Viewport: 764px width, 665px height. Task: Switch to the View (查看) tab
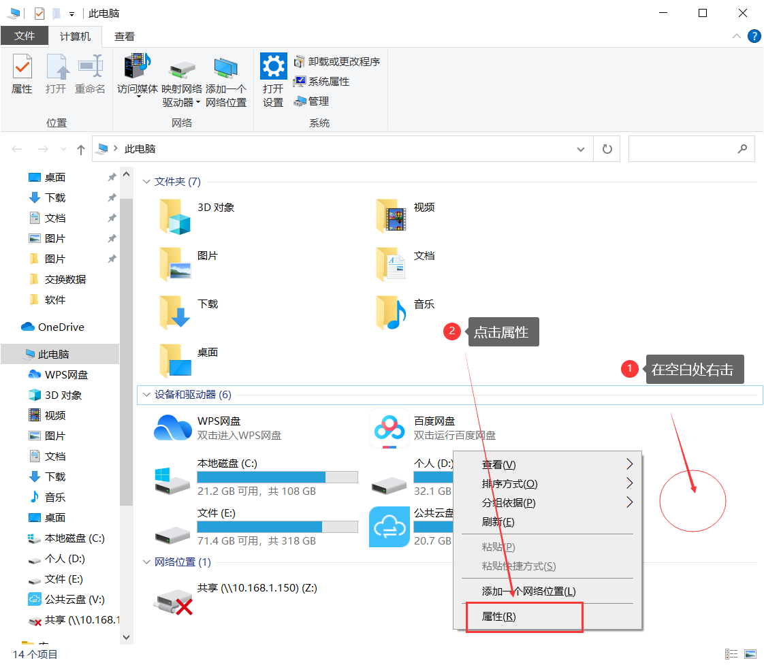click(124, 37)
